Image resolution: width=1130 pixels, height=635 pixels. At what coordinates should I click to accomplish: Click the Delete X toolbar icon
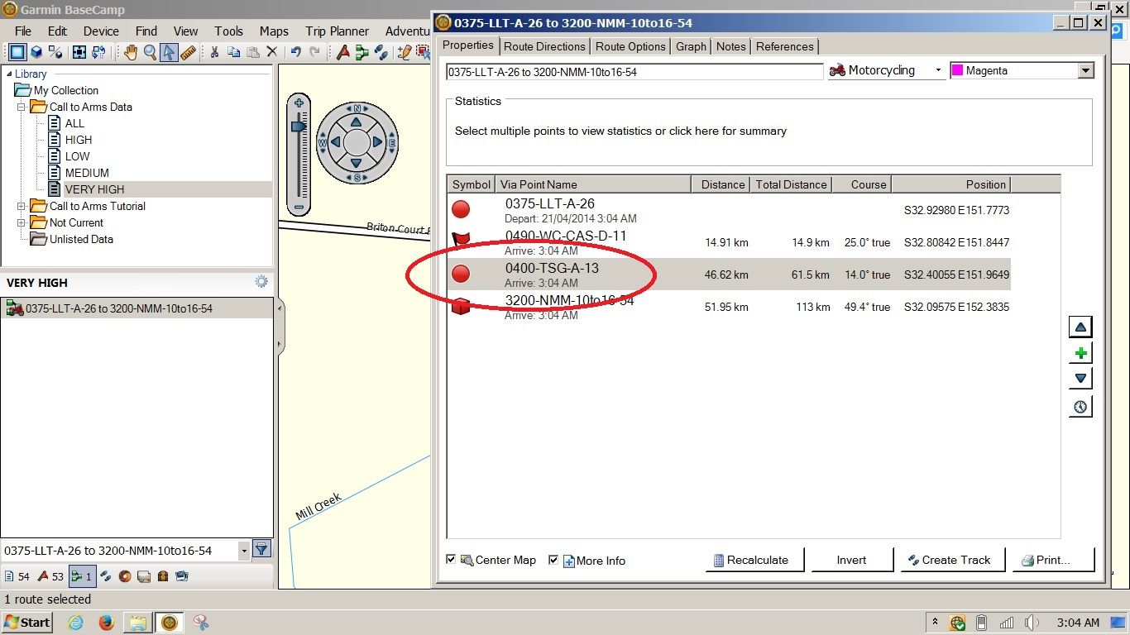coord(271,52)
